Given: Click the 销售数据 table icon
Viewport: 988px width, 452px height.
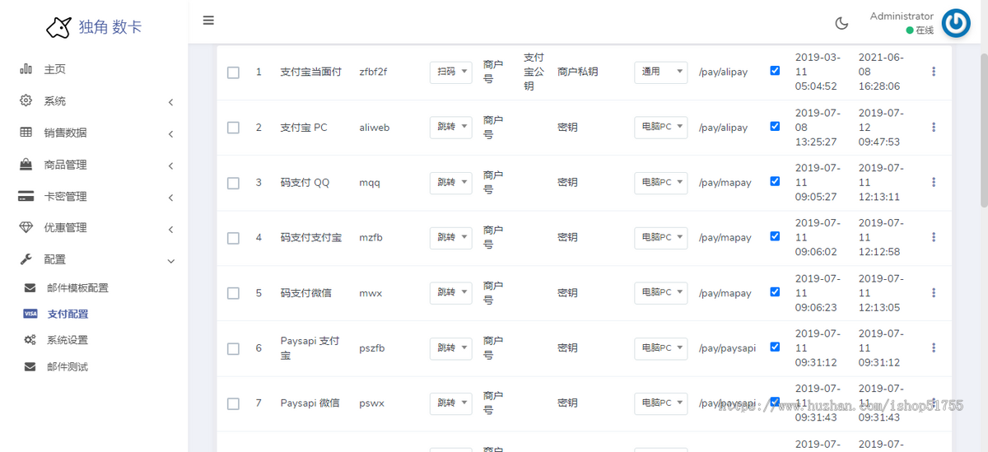Looking at the screenshot, I should [26, 133].
